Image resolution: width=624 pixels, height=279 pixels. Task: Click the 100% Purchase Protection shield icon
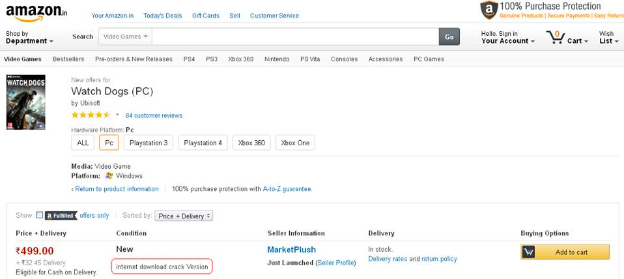click(x=489, y=10)
